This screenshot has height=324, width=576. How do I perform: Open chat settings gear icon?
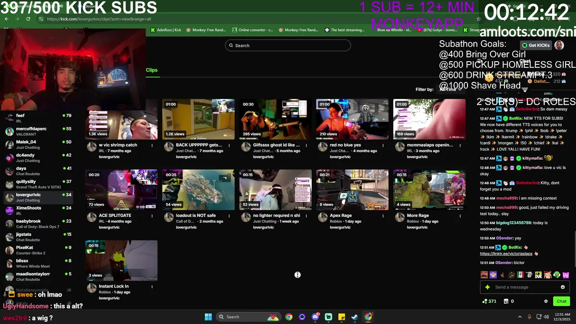tap(546, 301)
